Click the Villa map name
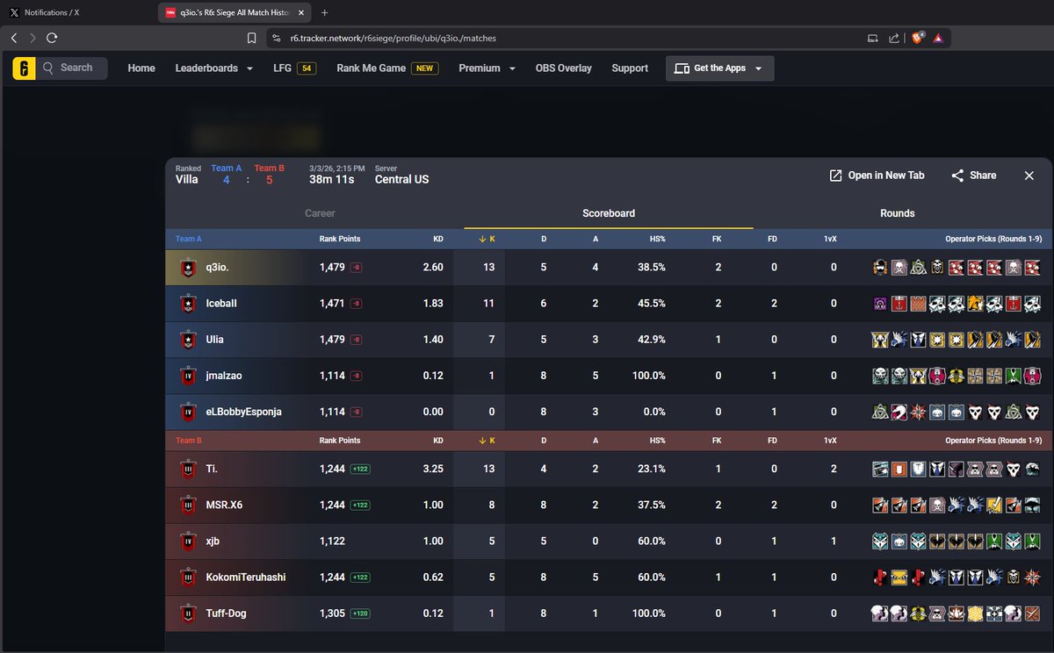This screenshot has height=653, width=1054. [187, 179]
